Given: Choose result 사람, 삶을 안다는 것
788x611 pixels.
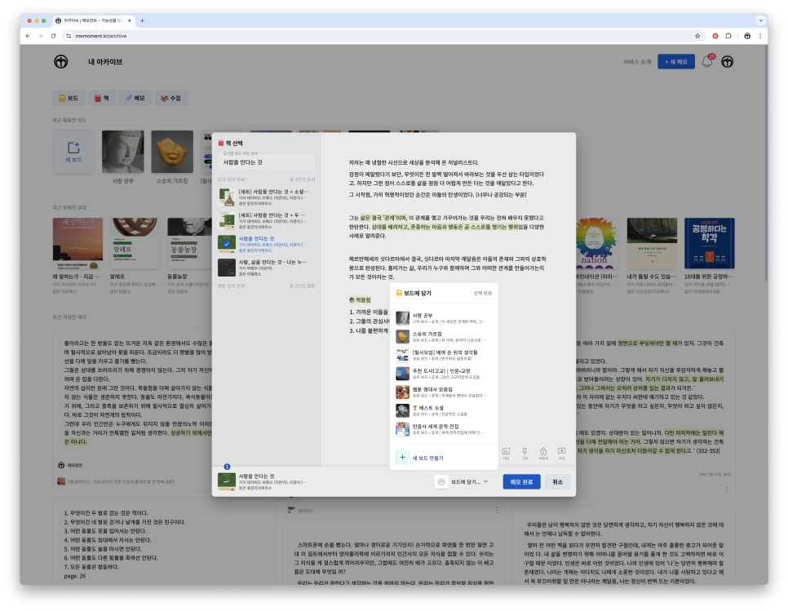Looking at the screenshot, I should coord(267,268).
